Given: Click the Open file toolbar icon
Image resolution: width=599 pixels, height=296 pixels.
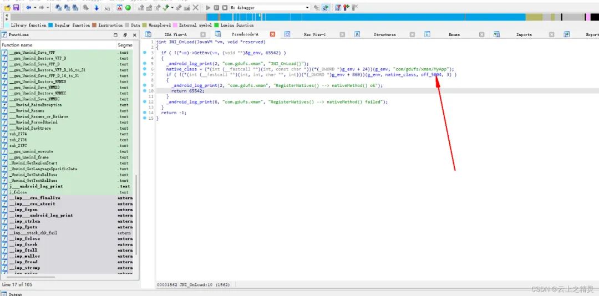Looking at the screenshot, I should (x=7, y=8).
